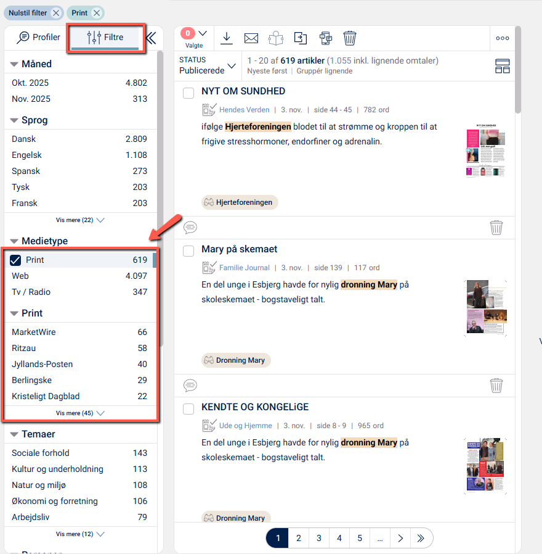Go to page 5
This screenshot has width=542, height=554.
point(360,538)
